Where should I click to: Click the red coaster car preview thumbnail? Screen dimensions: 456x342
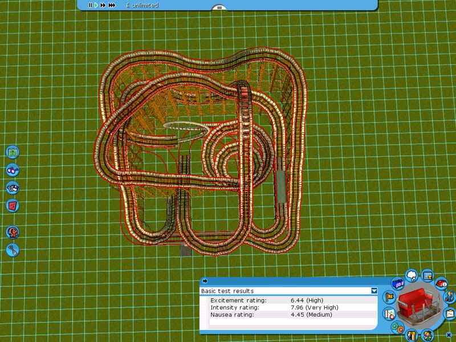click(419, 306)
